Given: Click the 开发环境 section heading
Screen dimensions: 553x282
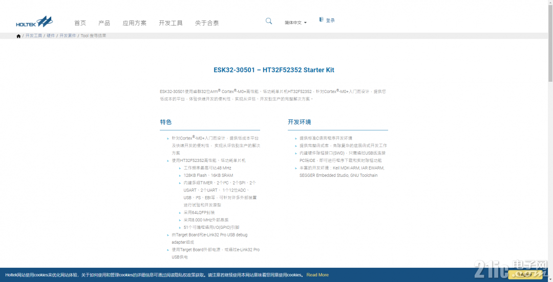Looking at the screenshot, I should (x=300, y=122).
